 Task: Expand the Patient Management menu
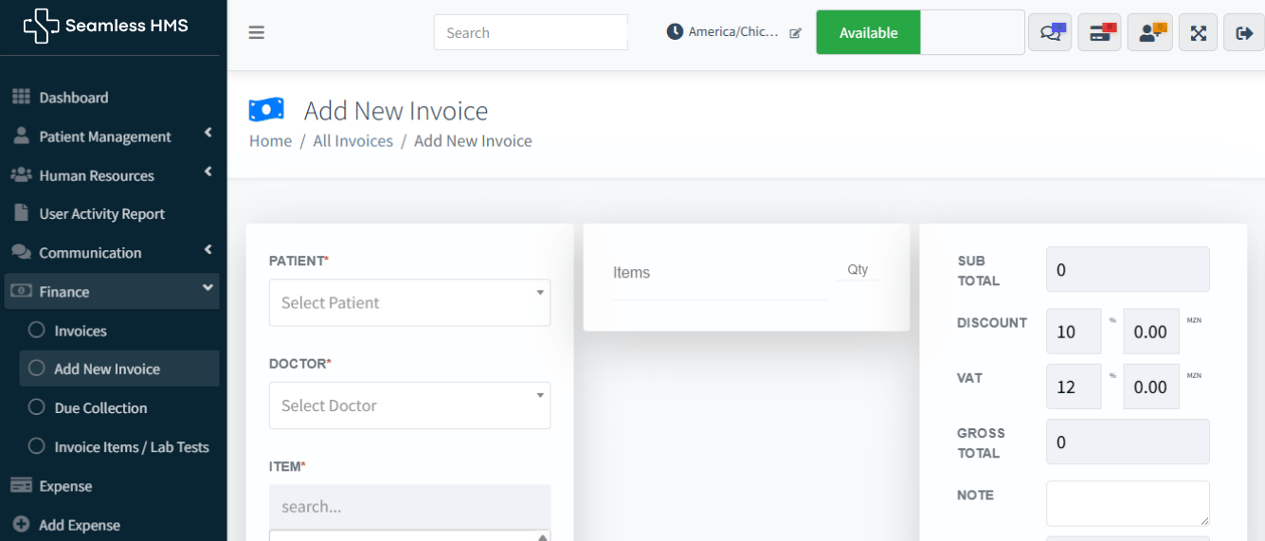click(x=104, y=136)
